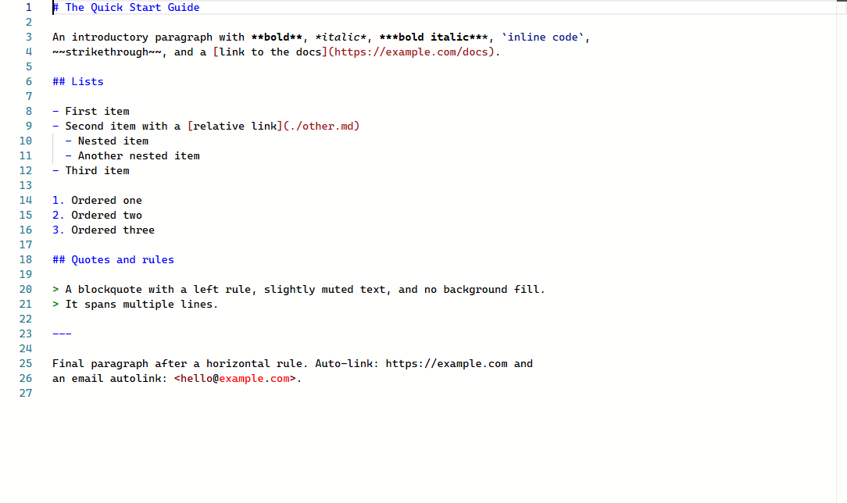The height and width of the screenshot is (503, 847).
Task: Click line number 23 in the gutter
Action: (x=25, y=334)
